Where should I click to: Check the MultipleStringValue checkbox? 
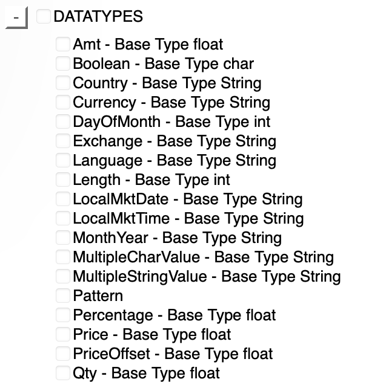(63, 276)
